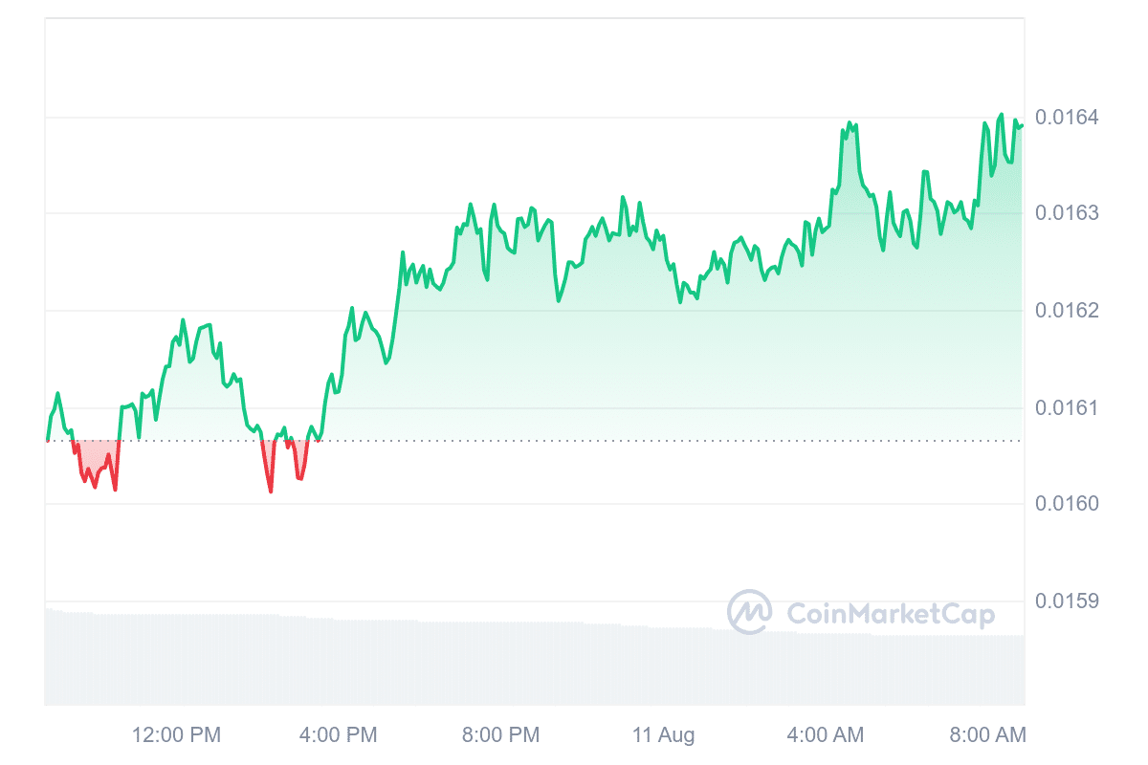Click the 8:00 PM time label
The image size is (1148, 765).
coord(500,735)
